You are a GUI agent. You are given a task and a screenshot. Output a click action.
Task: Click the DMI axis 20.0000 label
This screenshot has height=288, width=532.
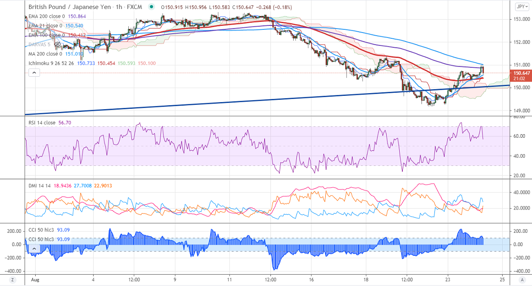coord(521,208)
